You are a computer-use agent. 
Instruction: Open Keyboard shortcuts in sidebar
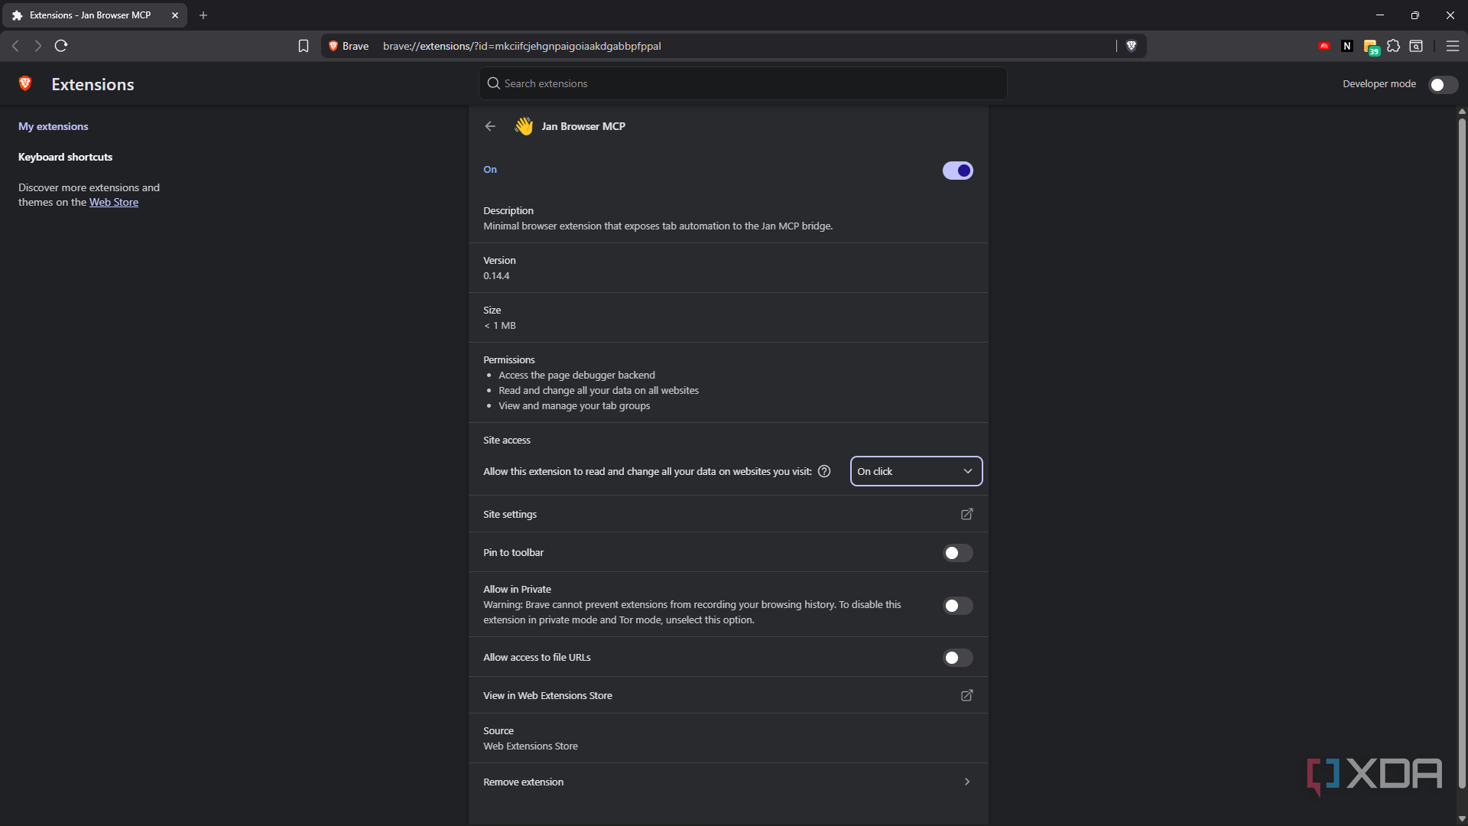[66, 157]
